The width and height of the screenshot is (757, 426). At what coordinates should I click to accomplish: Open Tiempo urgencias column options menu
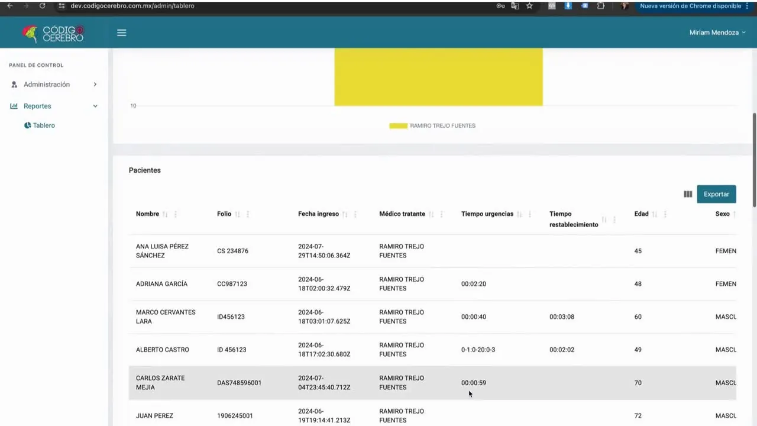[x=530, y=214]
